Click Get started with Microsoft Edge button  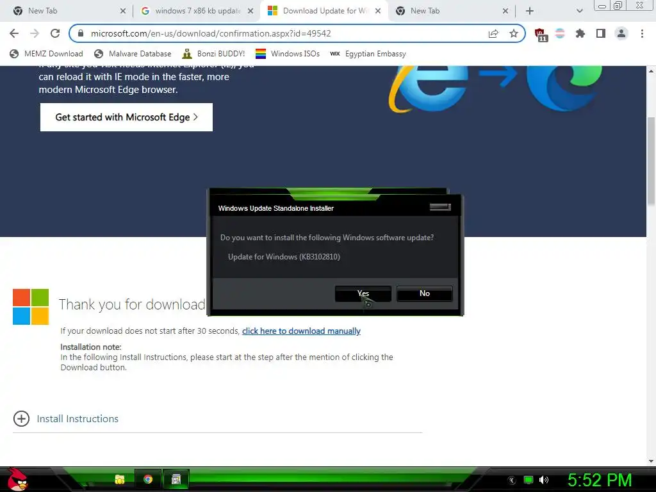point(126,117)
